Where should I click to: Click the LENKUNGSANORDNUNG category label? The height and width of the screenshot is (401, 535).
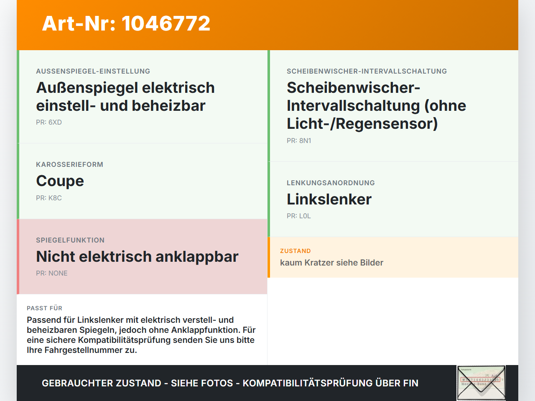tap(331, 183)
